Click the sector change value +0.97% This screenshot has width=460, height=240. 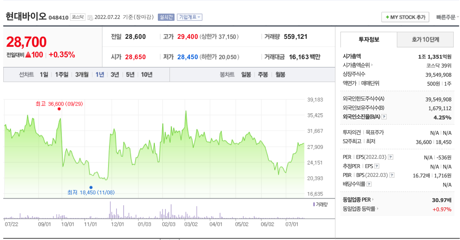point(442,209)
